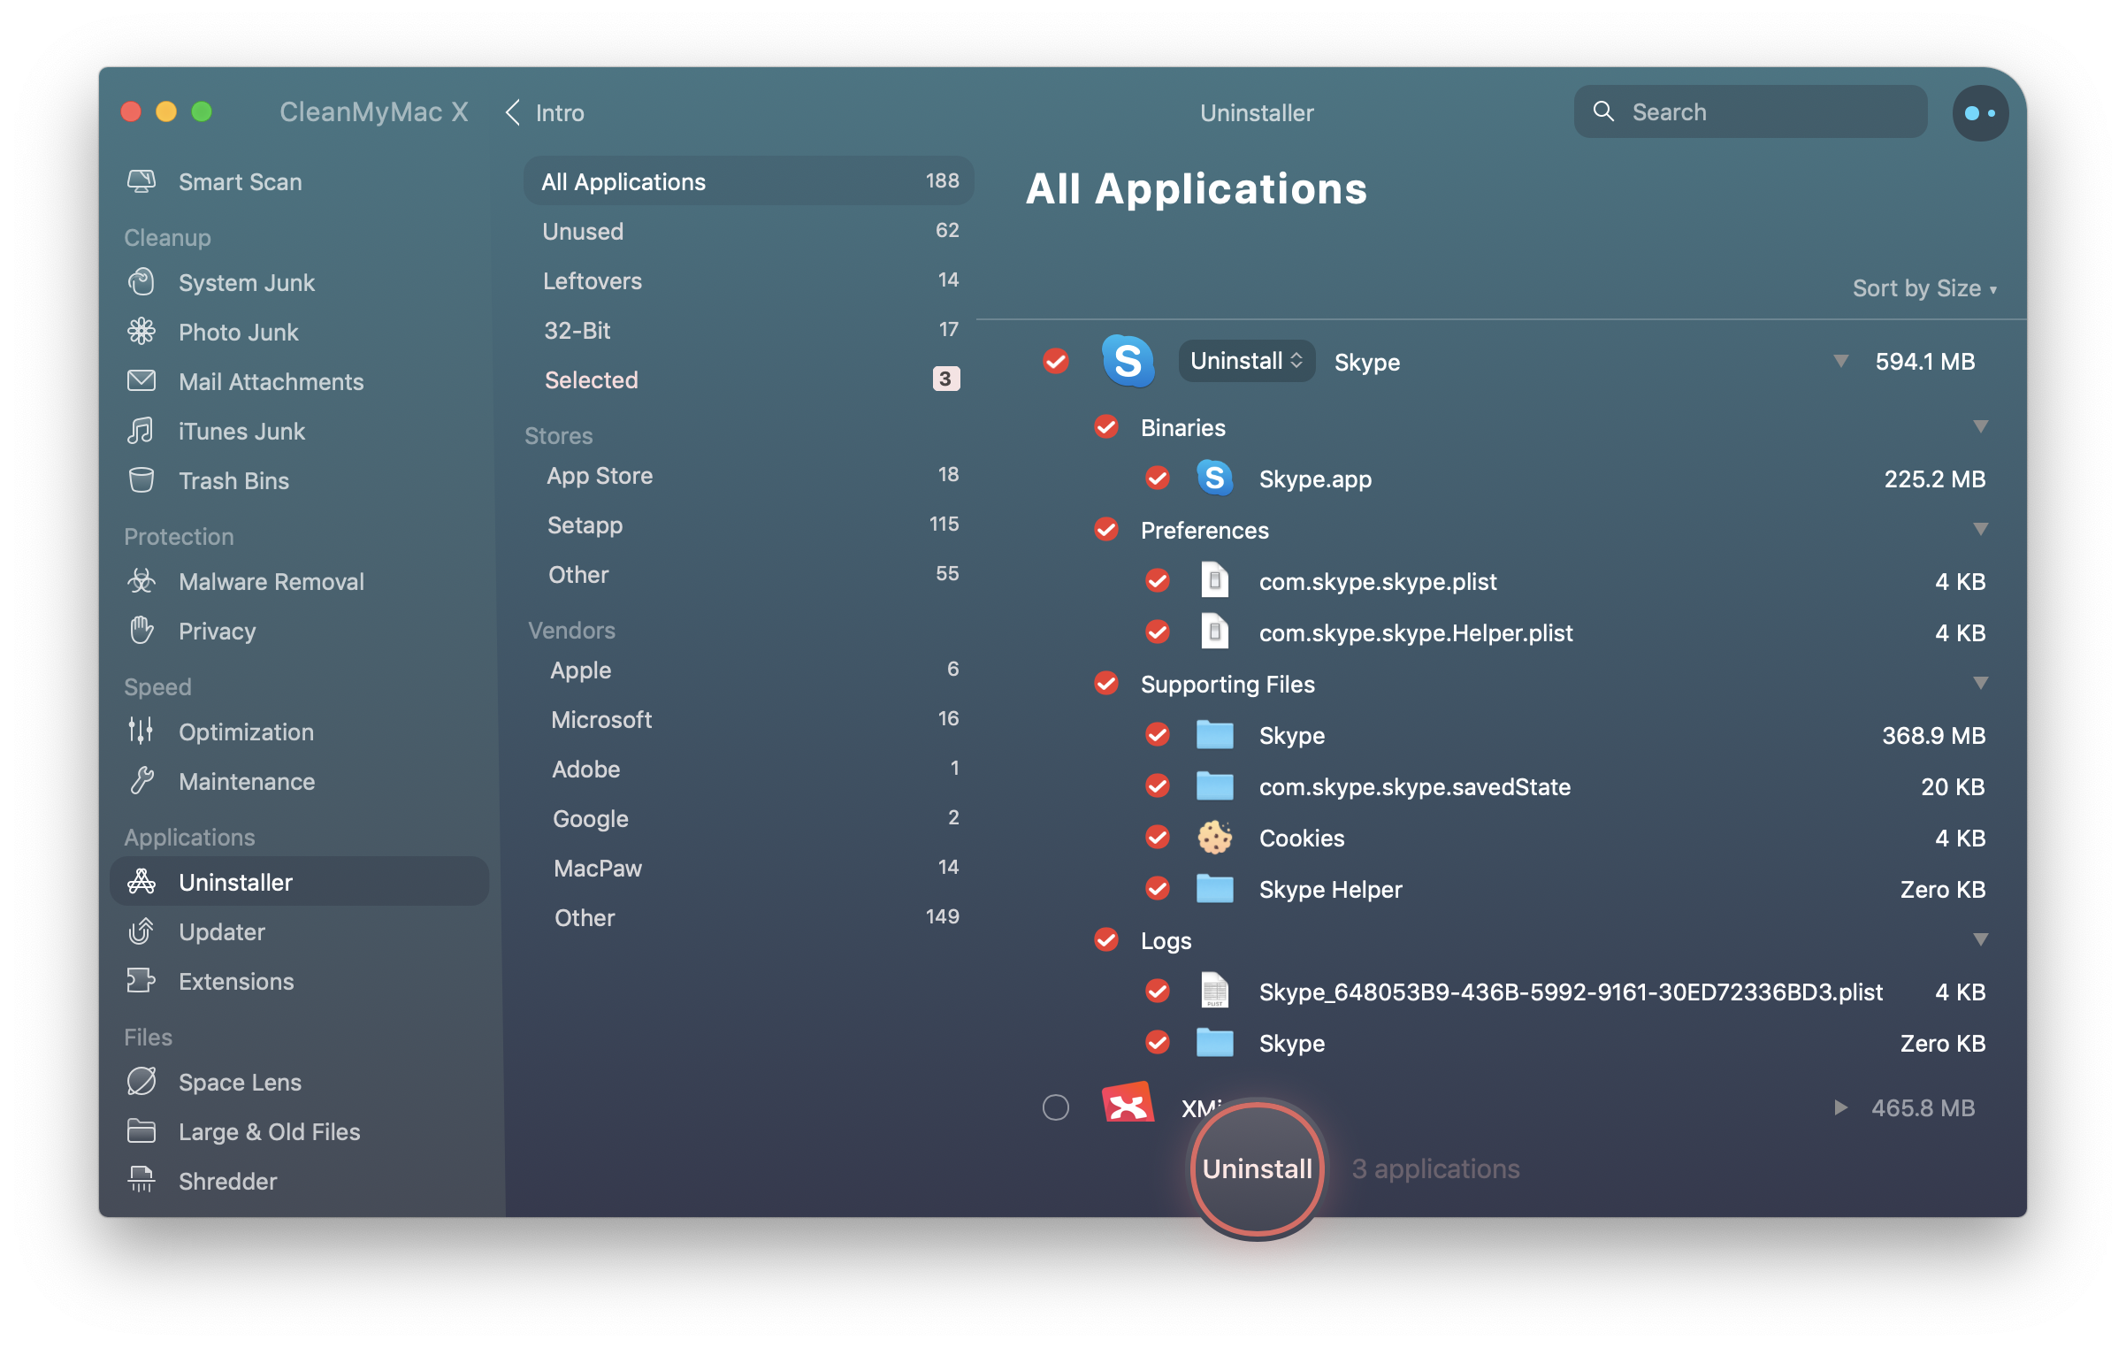Toggle the Skype app checkbox
The width and height of the screenshot is (2126, 1348).
[x=1057, y=359]
